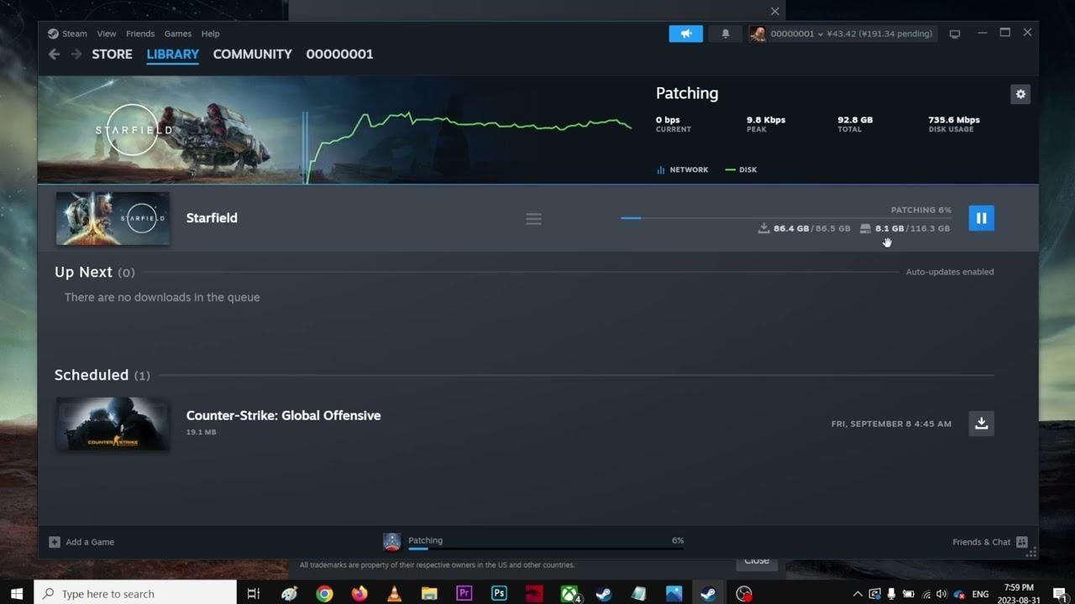The height and width of the screenshot is (604, 1075).
Task: Click the active Steam taskbar icon
Action: pyautogui.click(x=709, y=594)
